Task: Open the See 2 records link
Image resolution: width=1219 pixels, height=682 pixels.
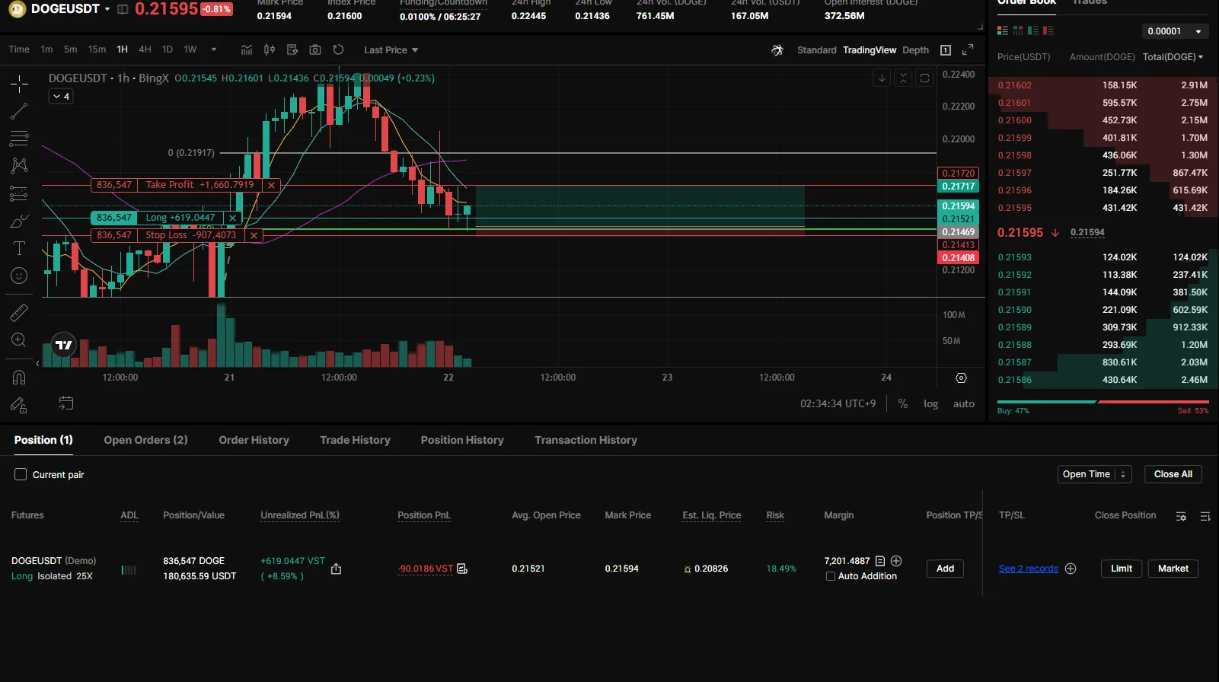Action: (x=1028, y=569)
